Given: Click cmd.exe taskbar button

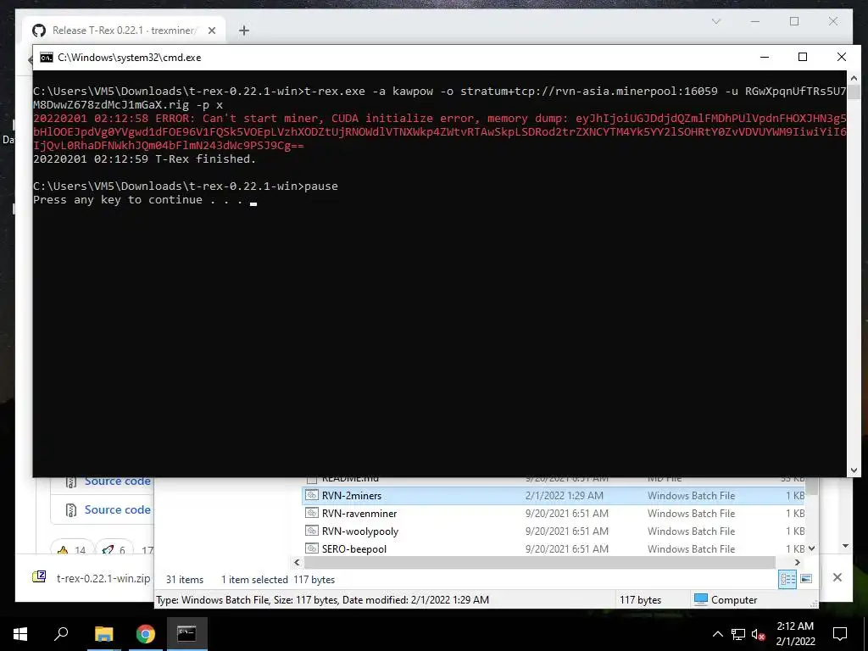Looking at the screenshot, I should pos(186,634).
